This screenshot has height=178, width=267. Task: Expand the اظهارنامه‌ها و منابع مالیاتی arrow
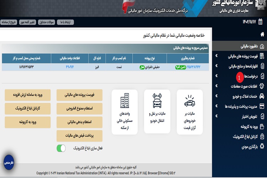pyautogui.click(x=216, y=66)
